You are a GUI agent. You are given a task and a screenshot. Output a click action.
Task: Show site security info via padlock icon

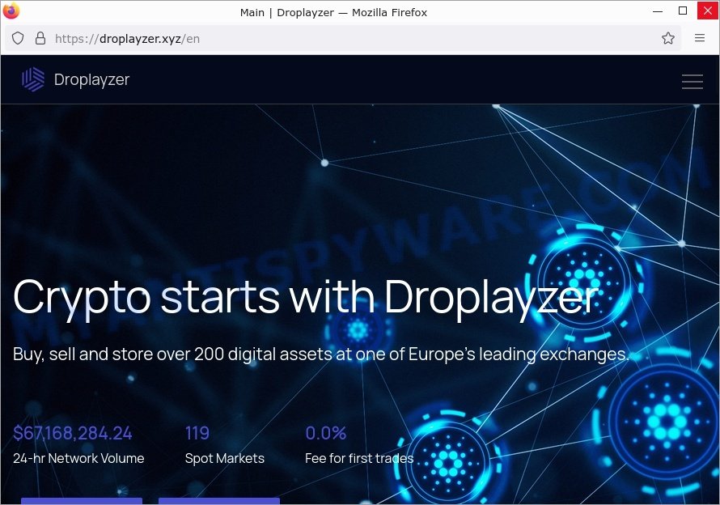pos(40,38)
